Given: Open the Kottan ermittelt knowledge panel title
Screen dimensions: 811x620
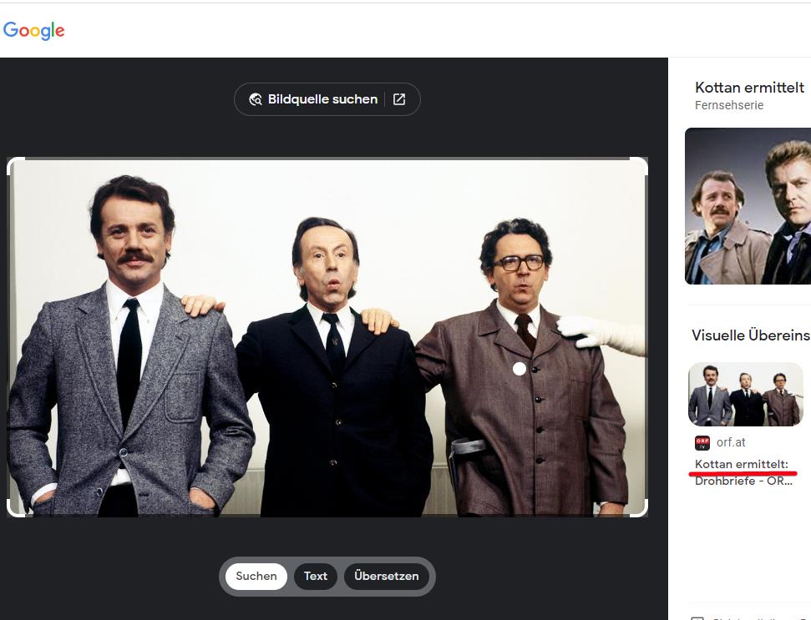Looking at the screenshot, I should (x=749, y=88).
